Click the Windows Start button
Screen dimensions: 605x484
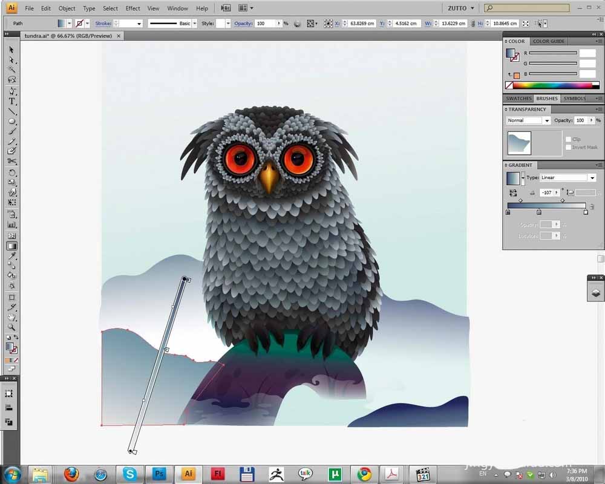click(x=12, y=474)
